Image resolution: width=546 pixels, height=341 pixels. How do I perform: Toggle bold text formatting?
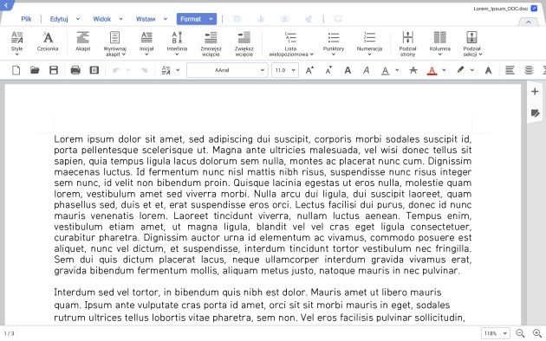[x=348, y=71]
